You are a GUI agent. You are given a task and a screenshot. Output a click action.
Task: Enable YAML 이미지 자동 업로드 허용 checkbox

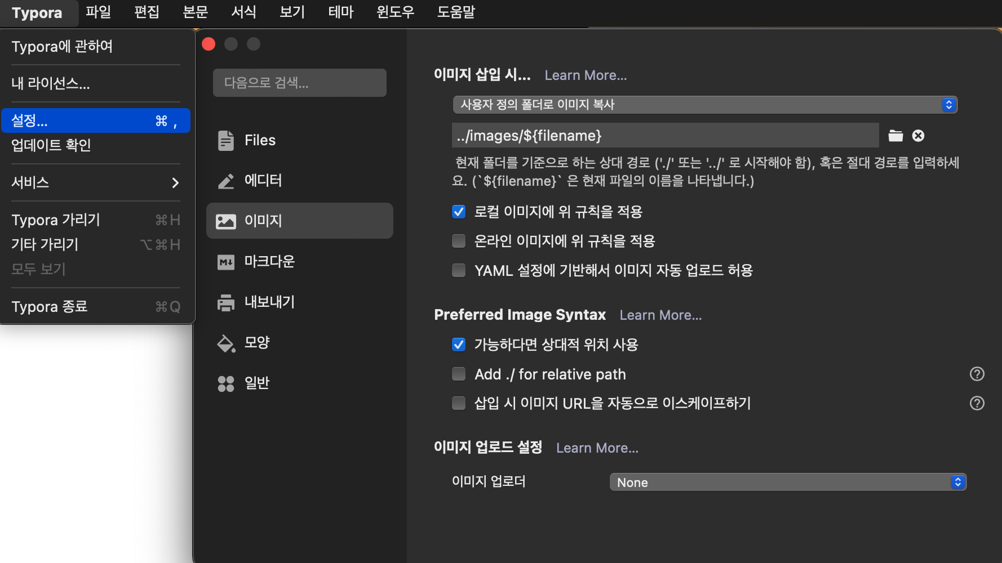[x=459, y=270]
